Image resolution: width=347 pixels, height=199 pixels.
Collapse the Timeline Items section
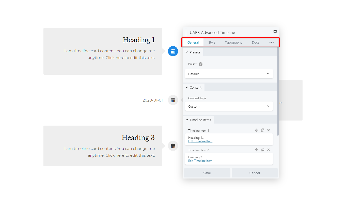pyautogui.click(x=198, y=120)
